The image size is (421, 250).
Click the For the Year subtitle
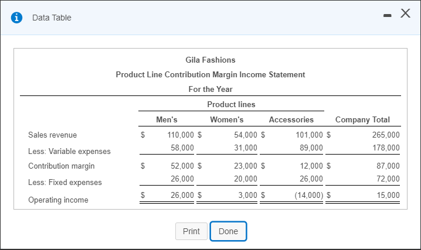click(210, 89)
